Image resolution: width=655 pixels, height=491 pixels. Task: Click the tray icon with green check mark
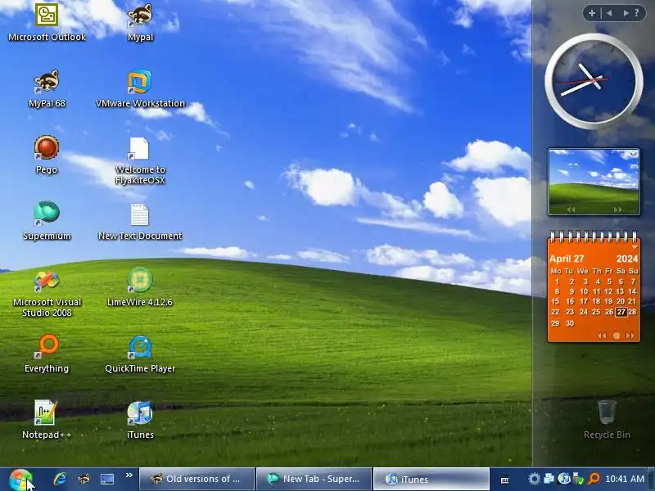click(x=579, y=479)
